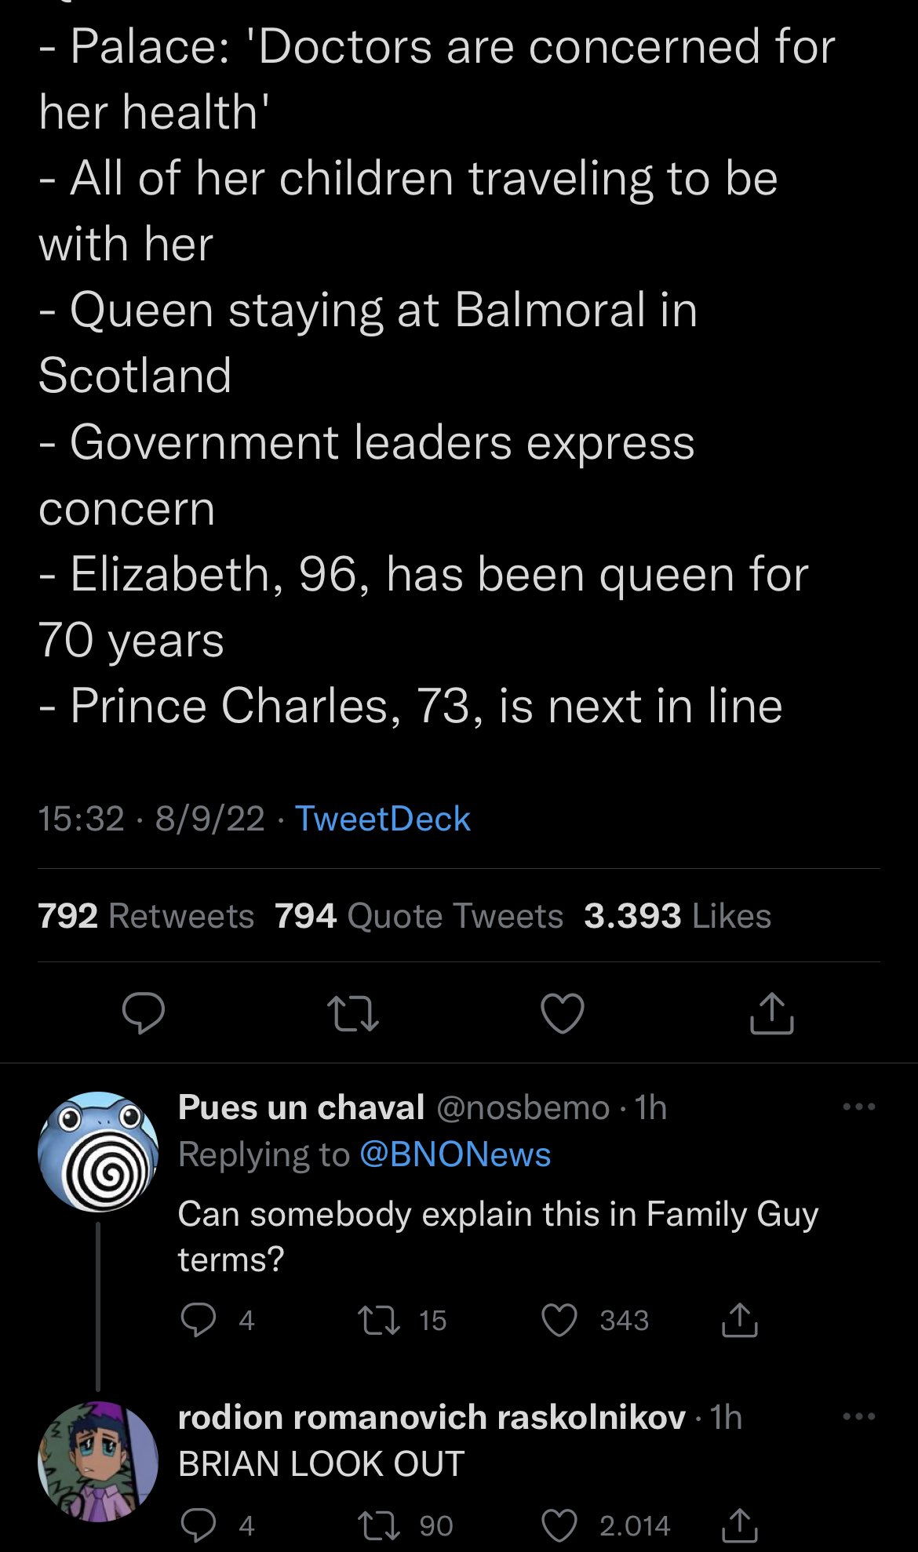View the 794 Quote Tweets list
The width and height of the screenshot is (918, 1552).
[419, 915]
